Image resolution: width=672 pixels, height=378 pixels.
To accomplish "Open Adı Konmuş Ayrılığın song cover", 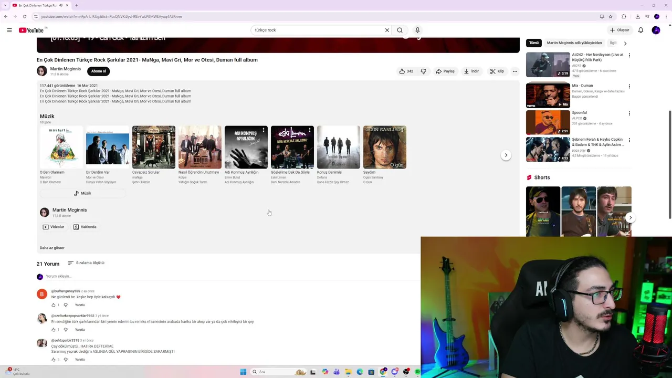I will tap(246, 147).
